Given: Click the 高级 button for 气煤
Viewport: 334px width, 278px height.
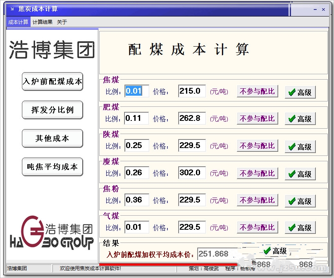Looking at the screenshot, I should click(300, 228).
